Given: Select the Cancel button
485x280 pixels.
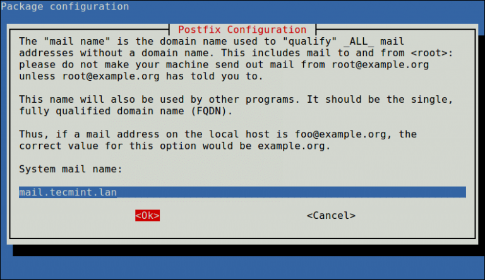Looking at the screenshot, I should tap(331, 216).
